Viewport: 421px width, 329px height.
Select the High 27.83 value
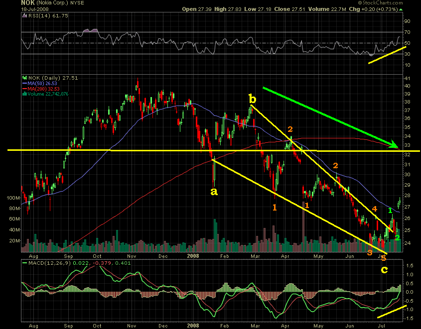(x=228, y=9)
